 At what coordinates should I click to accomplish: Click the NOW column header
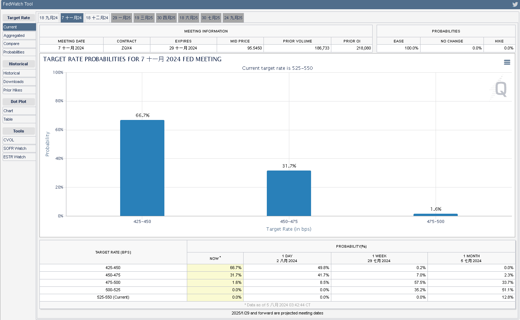point(215,258)
